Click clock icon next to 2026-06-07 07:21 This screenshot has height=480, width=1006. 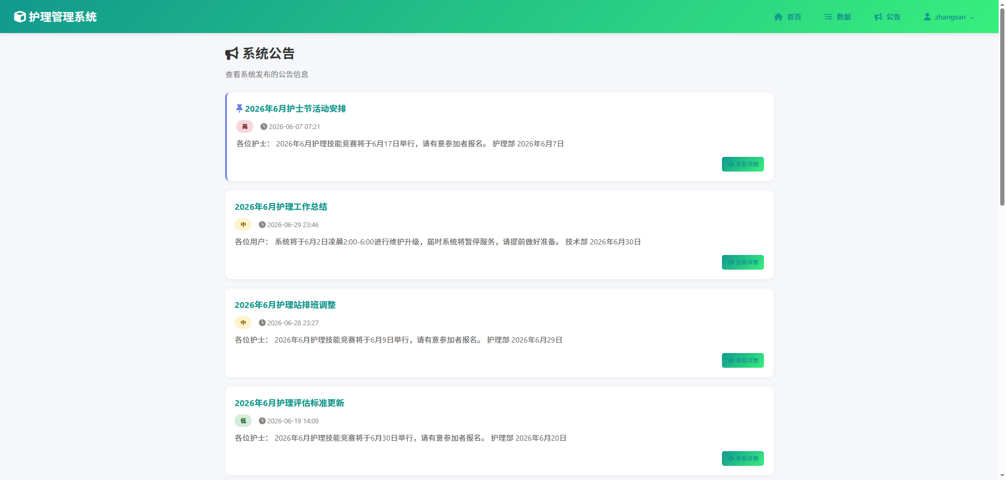click(x=264, y=126)
